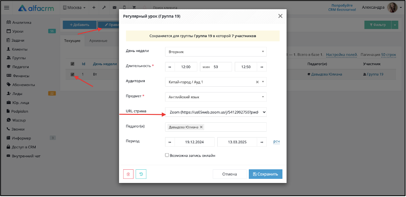Click the Фильтр button
The height and width of the screenshot is (197, 406).
378,25
